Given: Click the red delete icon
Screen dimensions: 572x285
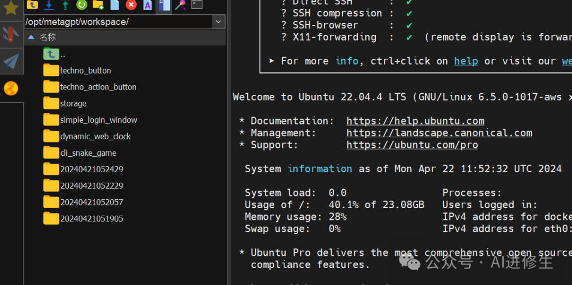Looking at the screenshot, I should (131, 5).
